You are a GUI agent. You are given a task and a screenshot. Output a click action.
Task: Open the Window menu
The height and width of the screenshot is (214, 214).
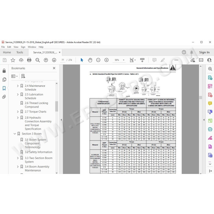click(x=32, y=47)
